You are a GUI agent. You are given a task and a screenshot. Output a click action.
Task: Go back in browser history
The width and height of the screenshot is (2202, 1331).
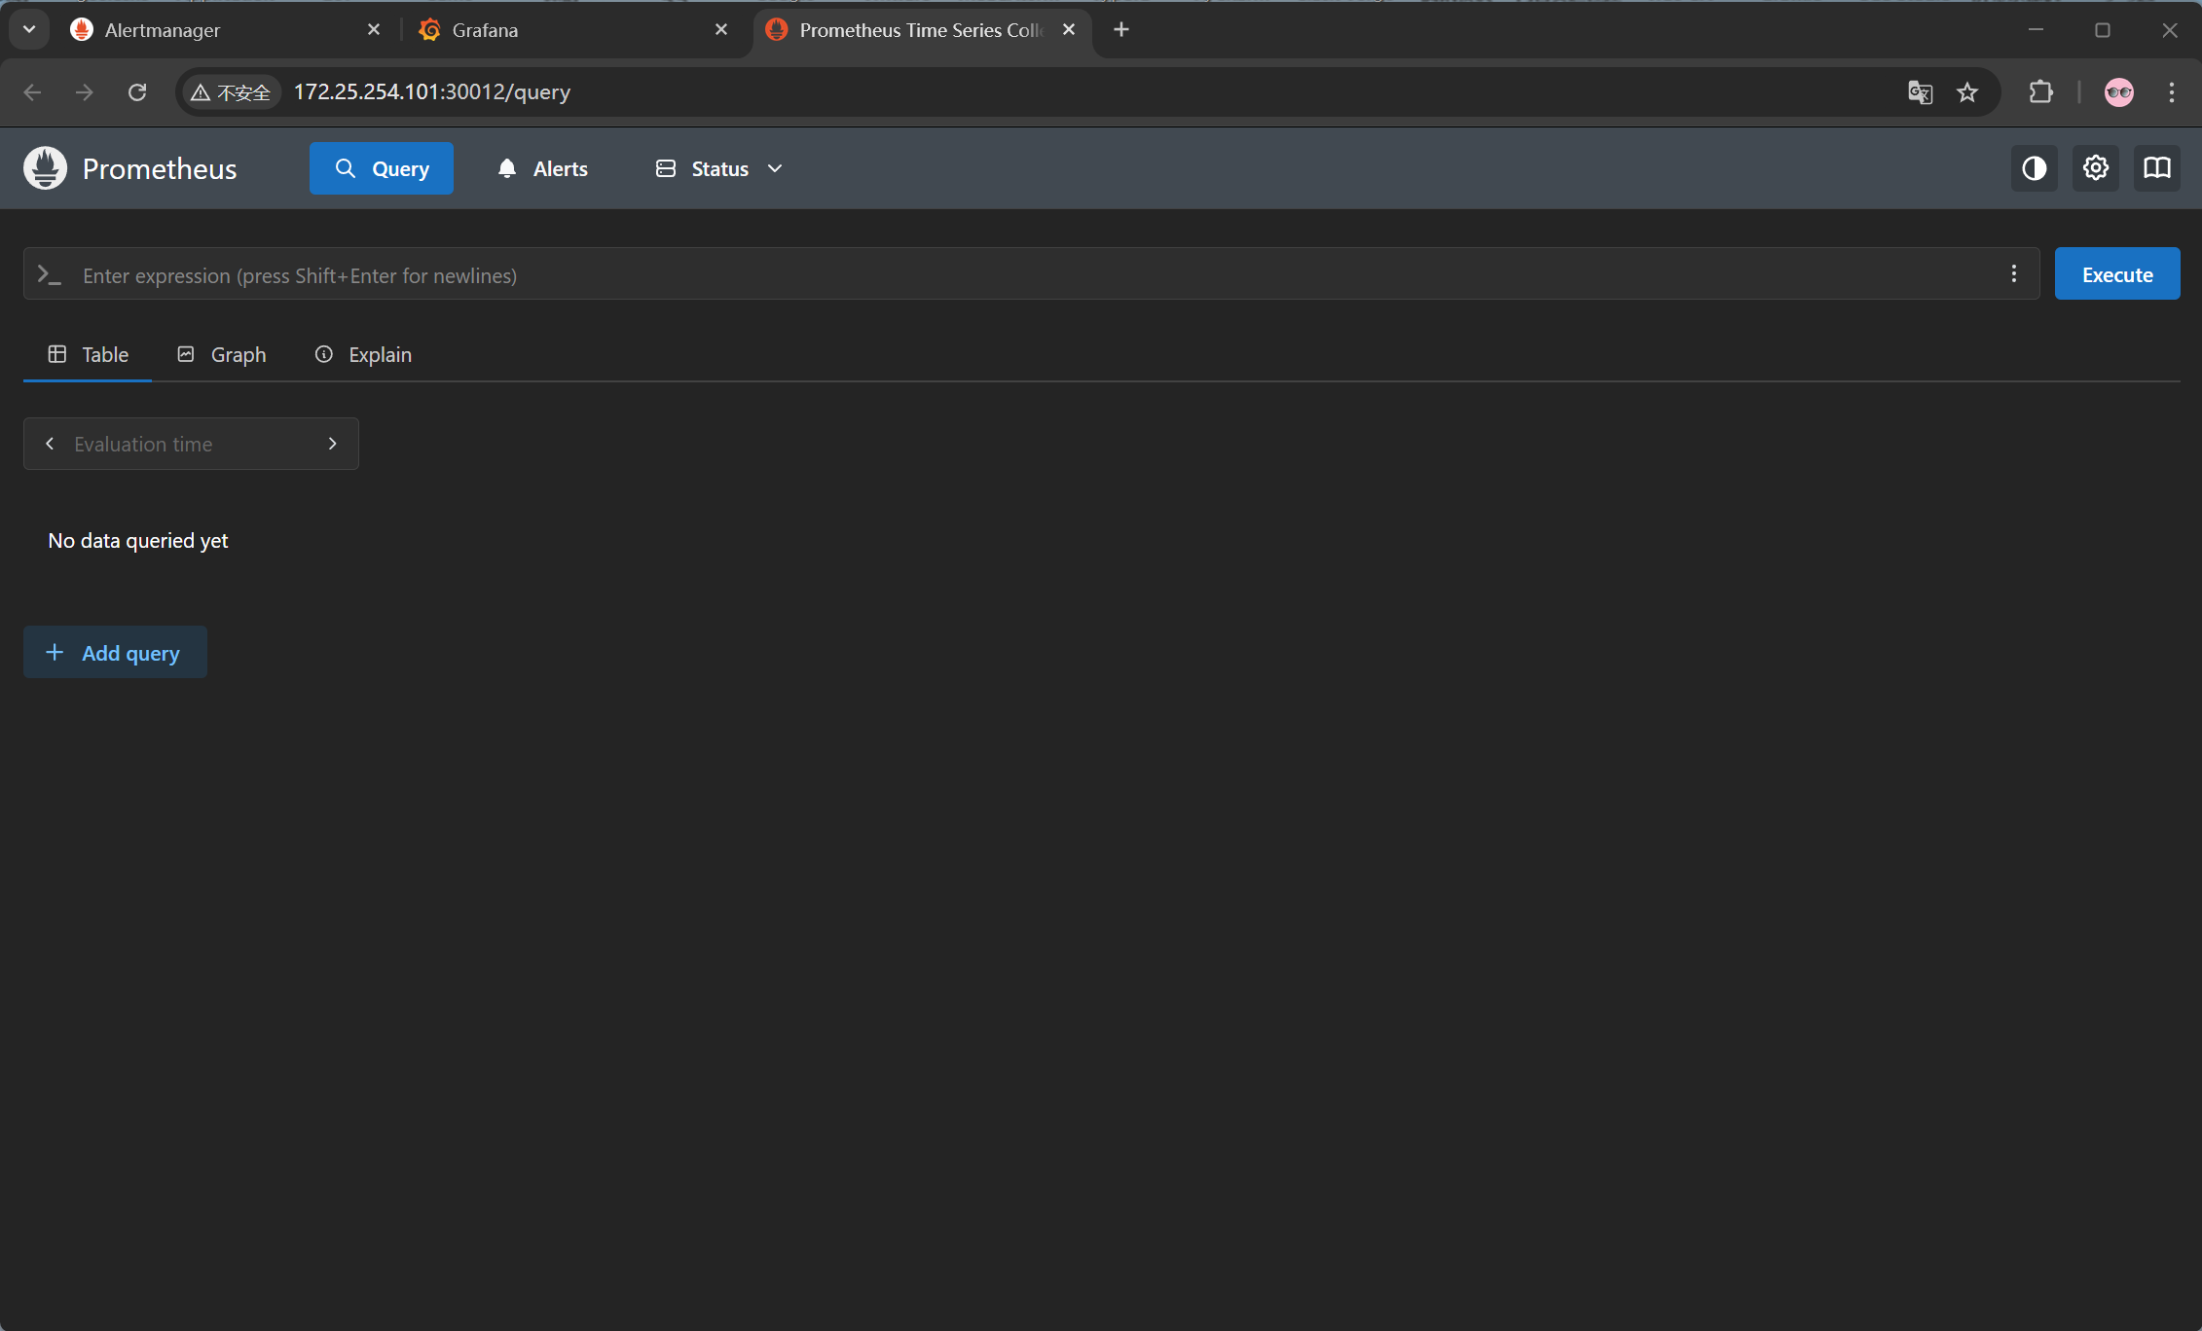tap(32, 92)
